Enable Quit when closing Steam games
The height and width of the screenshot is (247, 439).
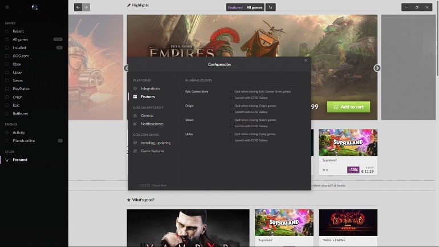pyautogui.click(x=230, y=120)
